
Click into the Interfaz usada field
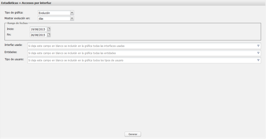pos(144,46)
